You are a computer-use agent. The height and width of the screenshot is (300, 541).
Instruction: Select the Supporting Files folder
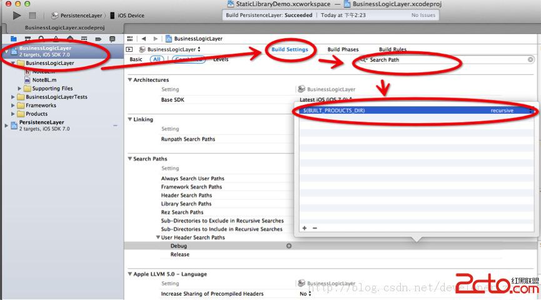click(53, 89)
